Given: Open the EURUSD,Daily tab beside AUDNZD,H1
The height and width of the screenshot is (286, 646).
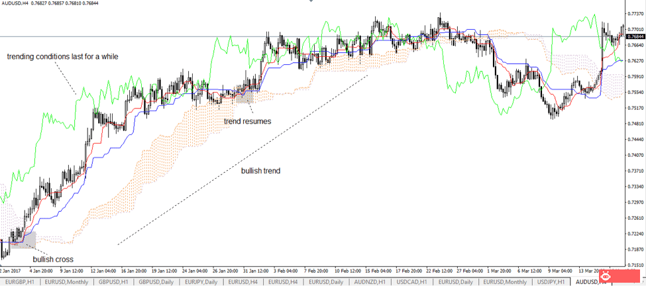Looking at the screenshot, I should pyautogui.click(x=327, y=282).
